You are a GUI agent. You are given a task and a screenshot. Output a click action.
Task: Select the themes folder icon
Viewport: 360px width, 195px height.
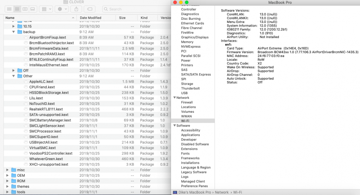pyautogui.click(x=14, y=186)
